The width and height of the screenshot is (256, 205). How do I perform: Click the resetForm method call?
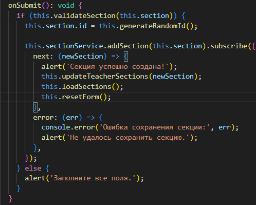point(81,97)
